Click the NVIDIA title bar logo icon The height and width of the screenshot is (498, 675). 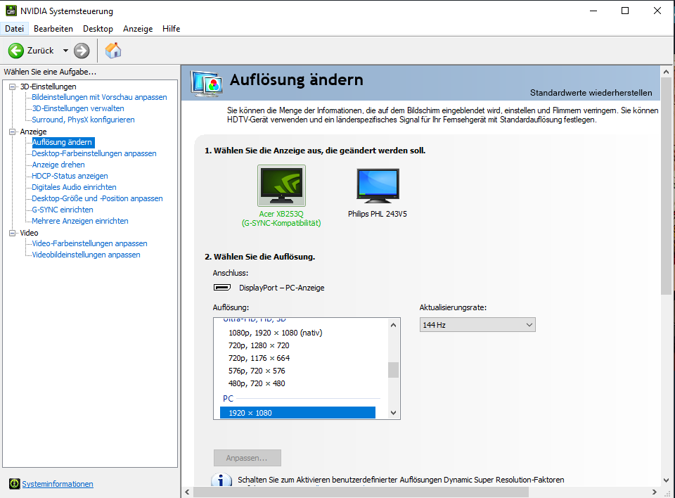[11, 11]
